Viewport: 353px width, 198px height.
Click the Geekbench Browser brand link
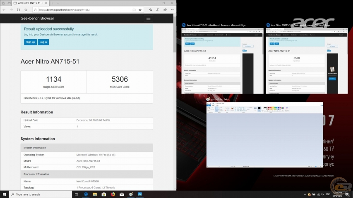point(37,19)
